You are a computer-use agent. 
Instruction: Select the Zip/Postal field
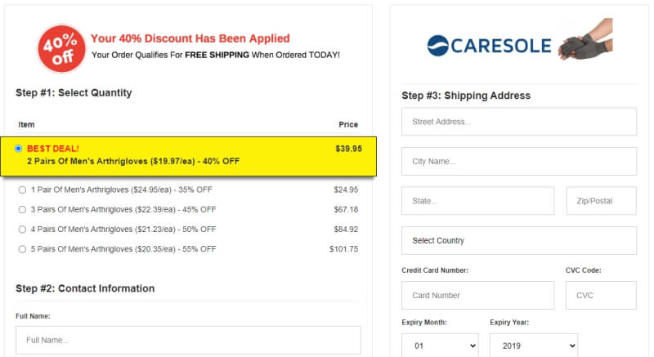click(601, 201)
